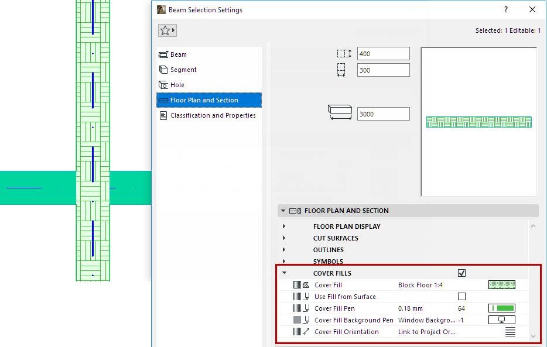
Task: Click the Cover Fill Pen row icon
Action: click(302, 308)
